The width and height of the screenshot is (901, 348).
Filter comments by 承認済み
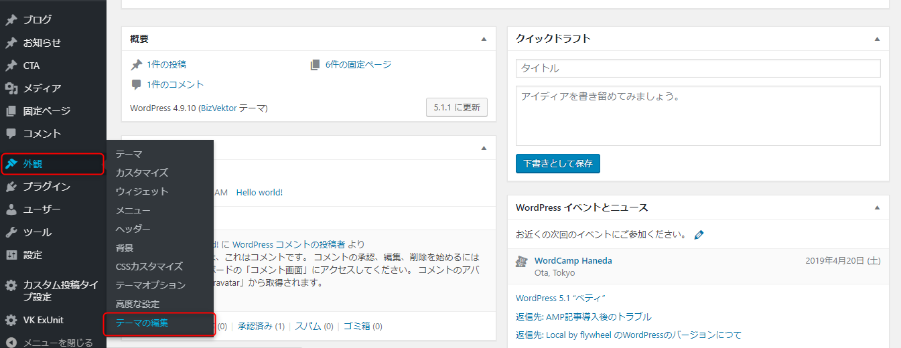pos(255,327)
